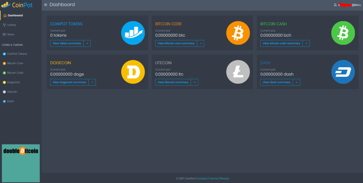Click the BITCOIN CASH card heading
The image size is (363, 183).
click(273, 24)
